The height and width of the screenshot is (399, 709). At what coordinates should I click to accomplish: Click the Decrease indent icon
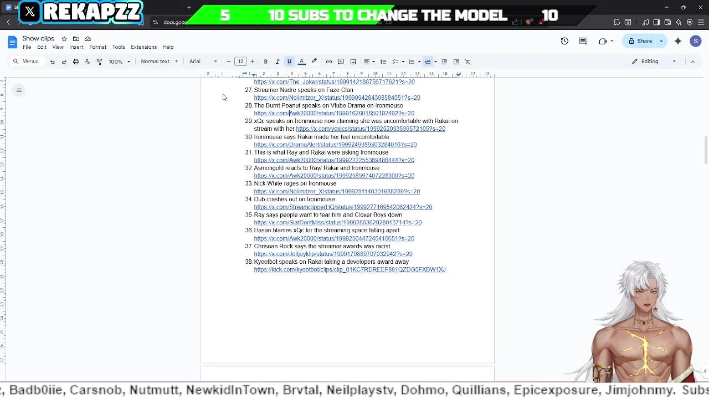(444, 62)
